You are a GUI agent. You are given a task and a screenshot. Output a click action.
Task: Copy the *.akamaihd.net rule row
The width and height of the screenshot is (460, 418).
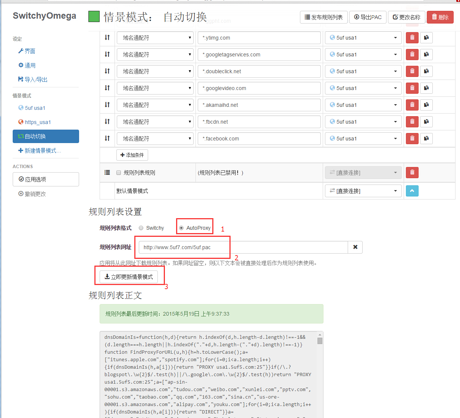426,105
